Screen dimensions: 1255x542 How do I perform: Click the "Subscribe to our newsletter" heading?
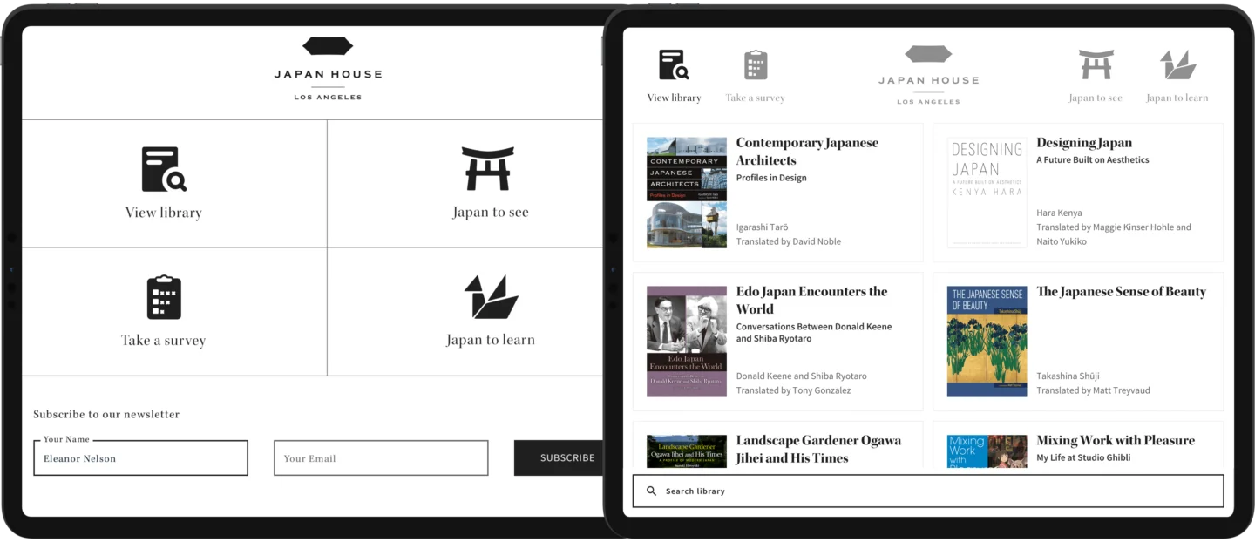point(106,415)
